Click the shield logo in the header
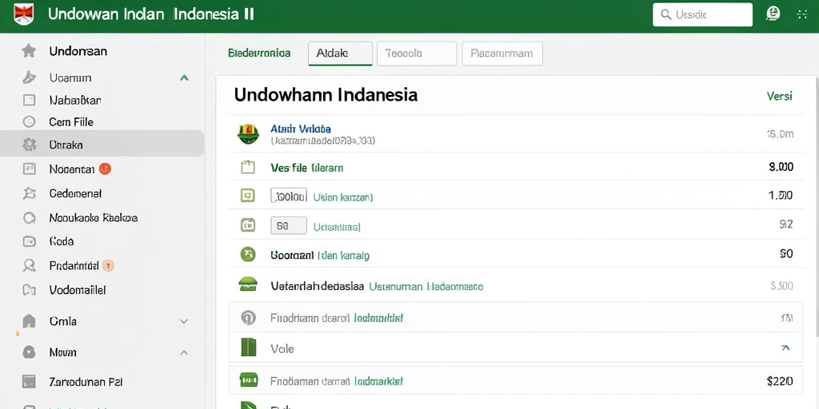The height and width of the screenshot is (409, 819). [x=23, y=14]
